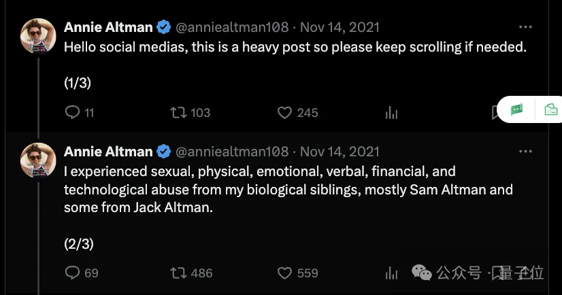This screenshot has width=562, height=295.
Task: Click the verified badge on first tweet
Action: click(163, 27)
